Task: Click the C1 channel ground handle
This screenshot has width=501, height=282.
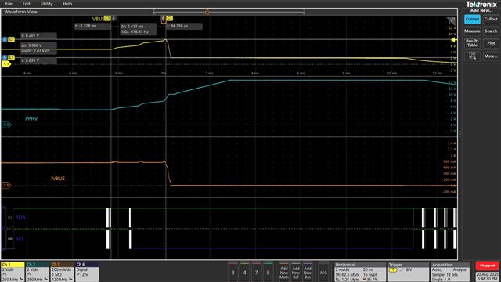Action: [x=6, y=64]
